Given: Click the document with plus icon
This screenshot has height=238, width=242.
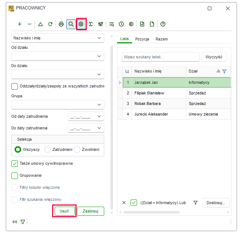Looking at the screenshot, I should click(x=142, y=24).
